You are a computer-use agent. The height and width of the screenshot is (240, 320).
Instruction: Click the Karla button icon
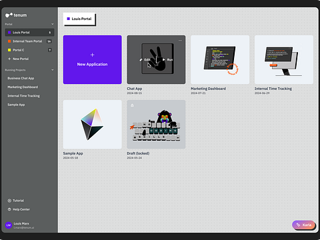click(x=298, y=225)
